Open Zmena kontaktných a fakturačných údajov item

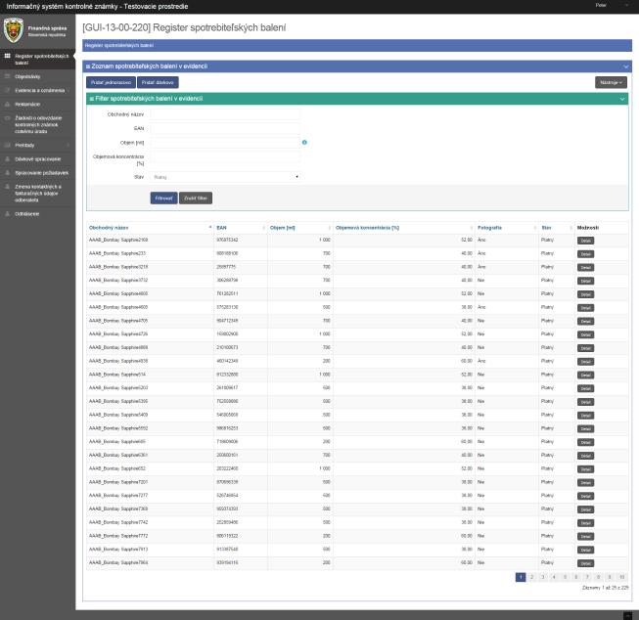(37, 193)
